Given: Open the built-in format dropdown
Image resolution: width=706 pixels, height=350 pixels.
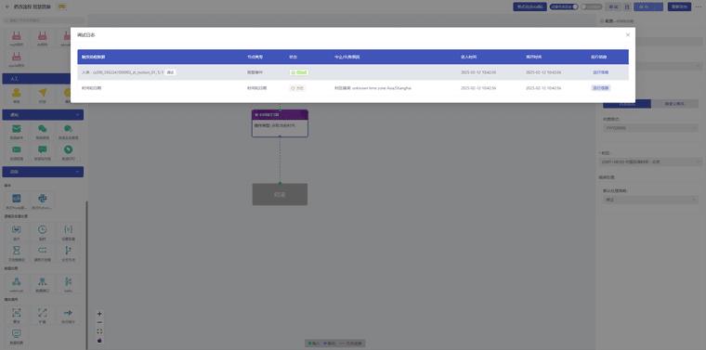Looking at the screenshot, I should tap(650, 128).
